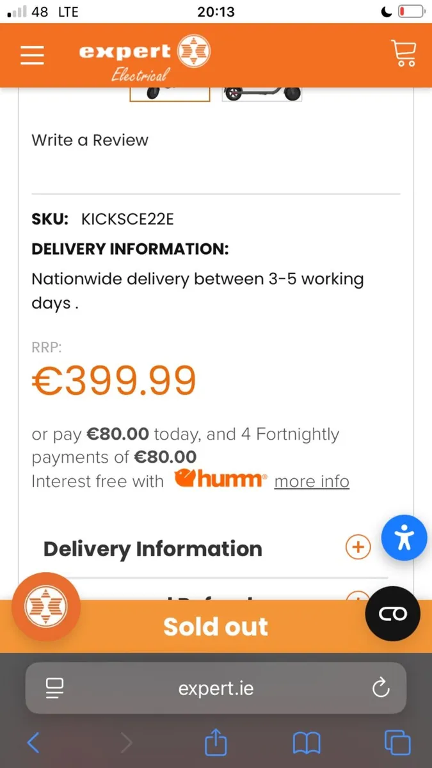This screenshot has width=432, height=768.
Task: Select the first scooter thumbnail
Action: click(170, 93)
